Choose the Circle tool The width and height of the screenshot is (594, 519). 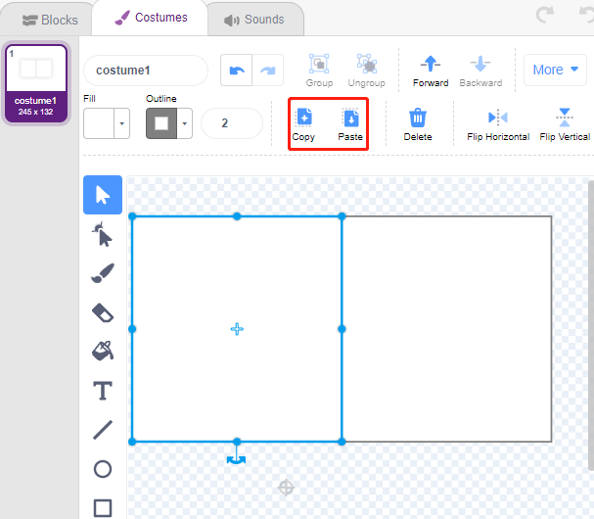(x=103, y=469)
